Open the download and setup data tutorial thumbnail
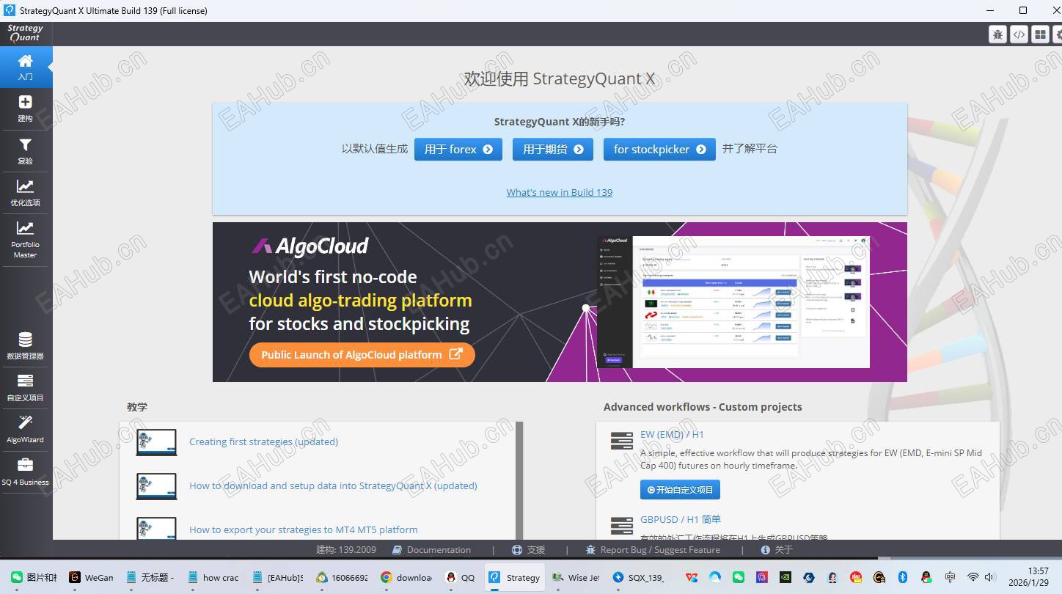 [x=156, y=486]
